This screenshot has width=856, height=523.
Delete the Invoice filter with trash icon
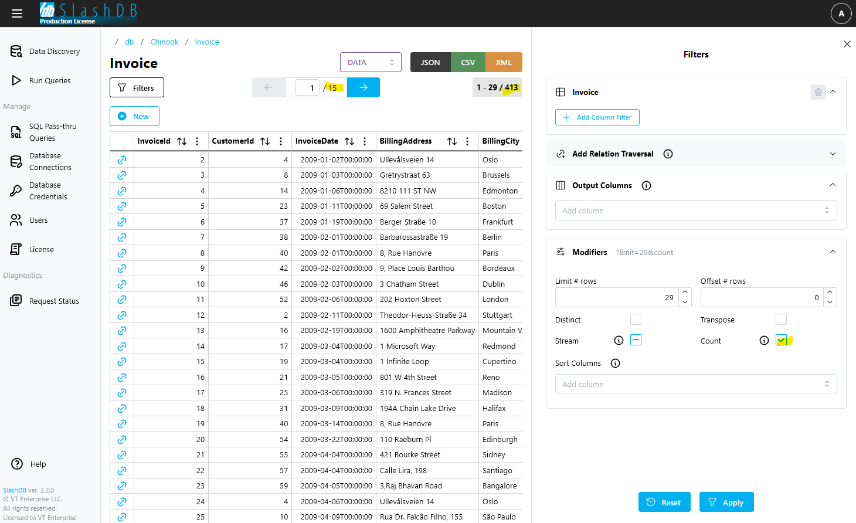tap(818, 92)
